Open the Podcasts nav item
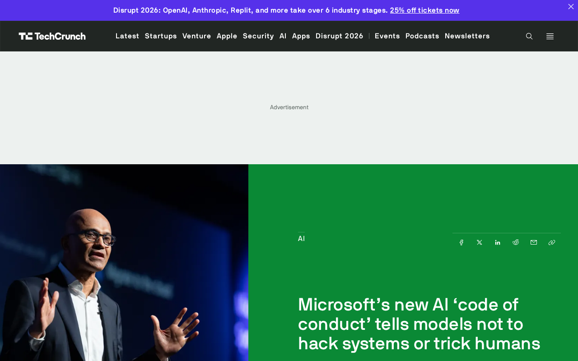 click(422, 36)
